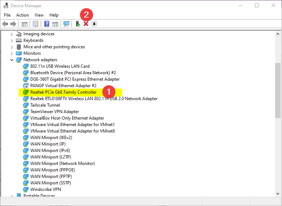Select WAN Miniport (L2TP)
Screen dimensions: 282x206
tap(51, 157)
